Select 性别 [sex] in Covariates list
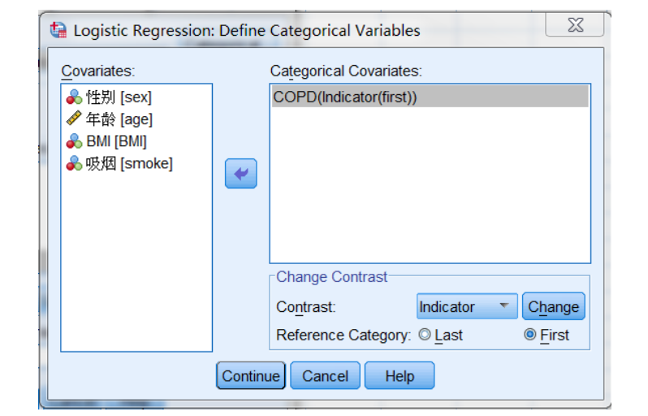Image resolution: width=648 pixels, height=416 pixels. (119, 97)
